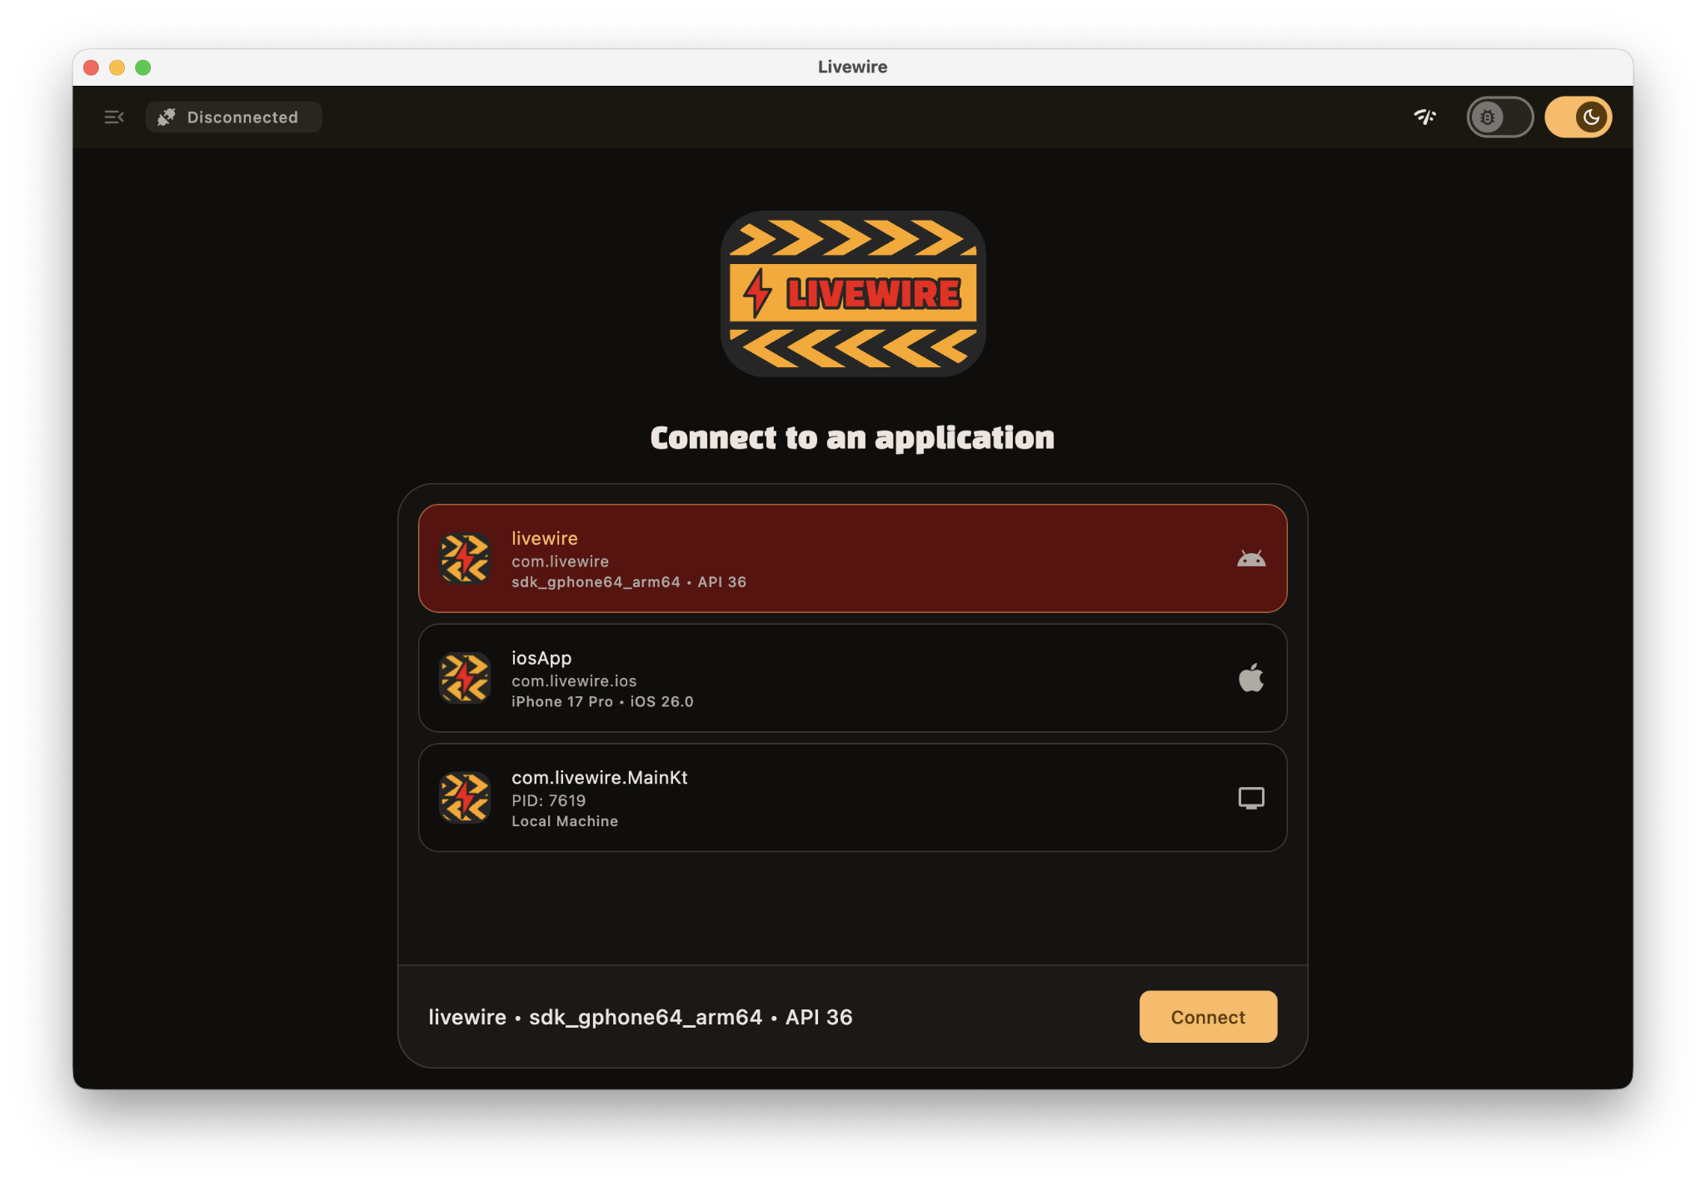Click the app icon beside livewire
This screenshot has height=1186, width=1706.
click(x=465, y=558)
